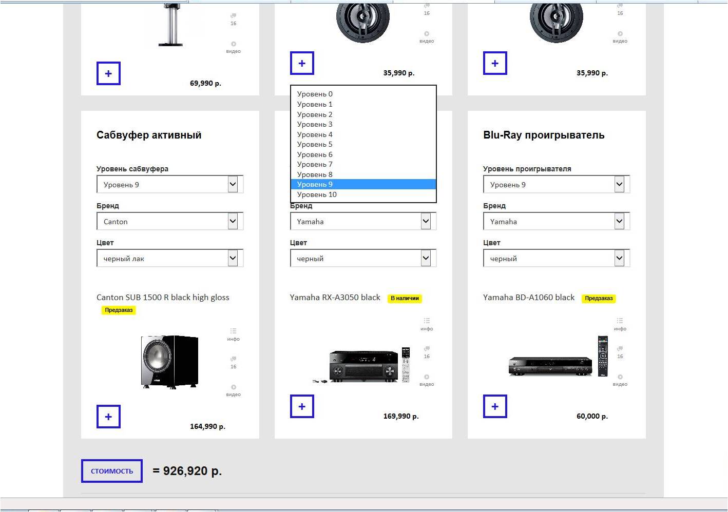Open черный color dropdown in receiver card
This screenshot has width=728, height=512.
pyautogui.click(x=363, y=259)
